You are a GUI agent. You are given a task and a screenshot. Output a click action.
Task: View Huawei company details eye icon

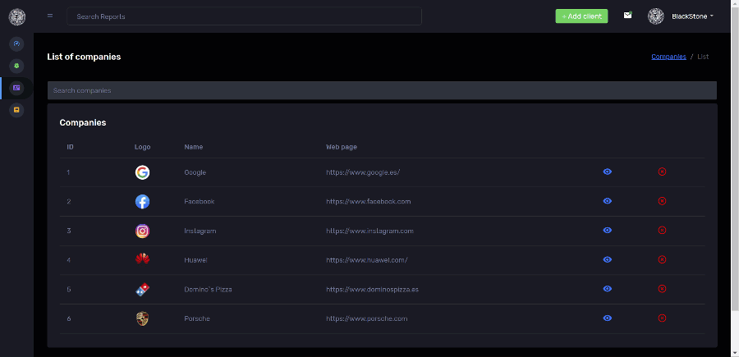608,259
